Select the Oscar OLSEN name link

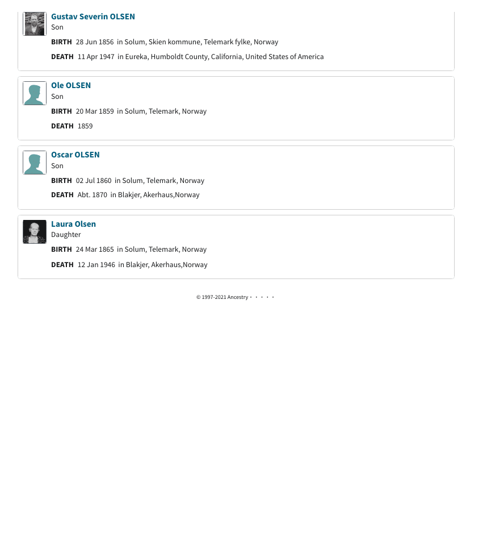[75, 155]
